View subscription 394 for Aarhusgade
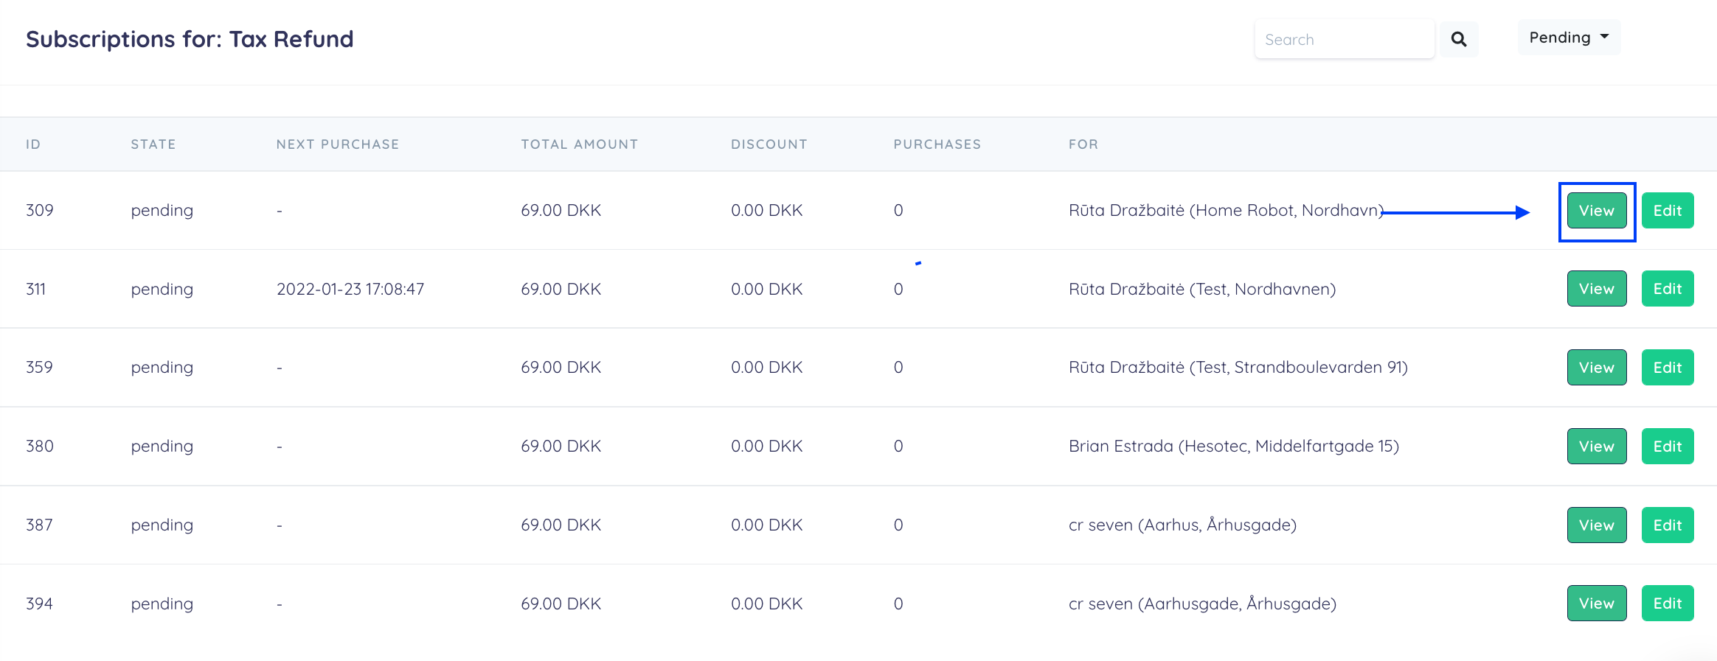This screenshot has width=1717, height=661. click(x=1596, y=604)
